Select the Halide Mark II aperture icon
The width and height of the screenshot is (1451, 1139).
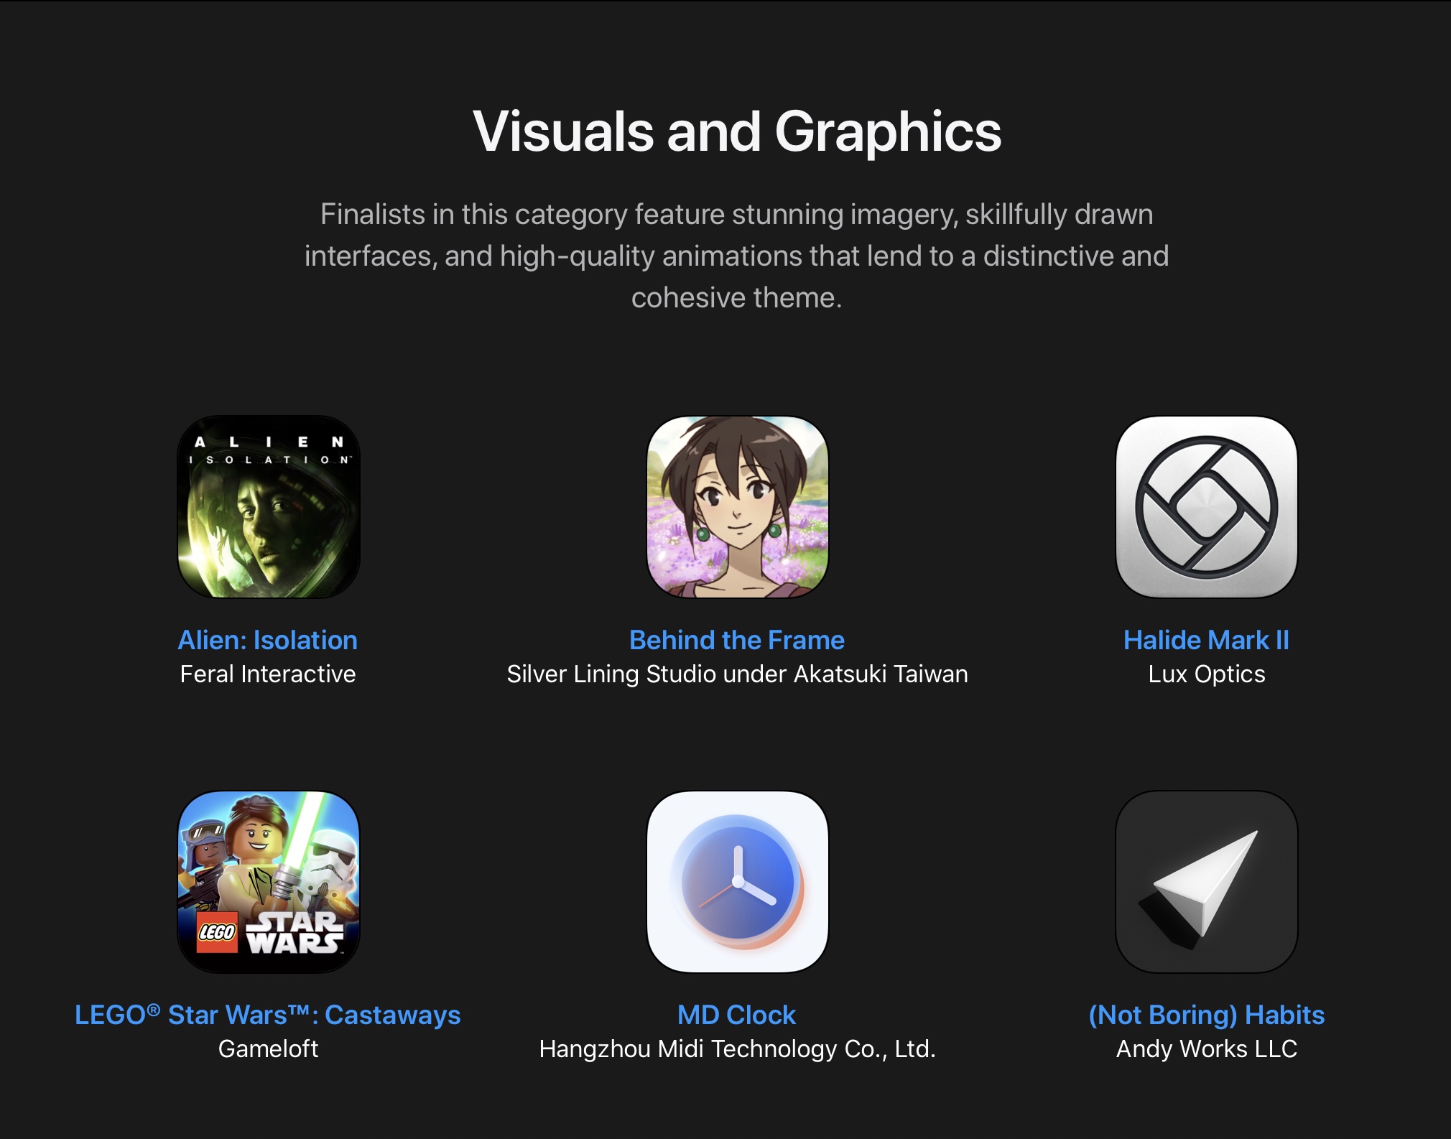pos(1207,507)
